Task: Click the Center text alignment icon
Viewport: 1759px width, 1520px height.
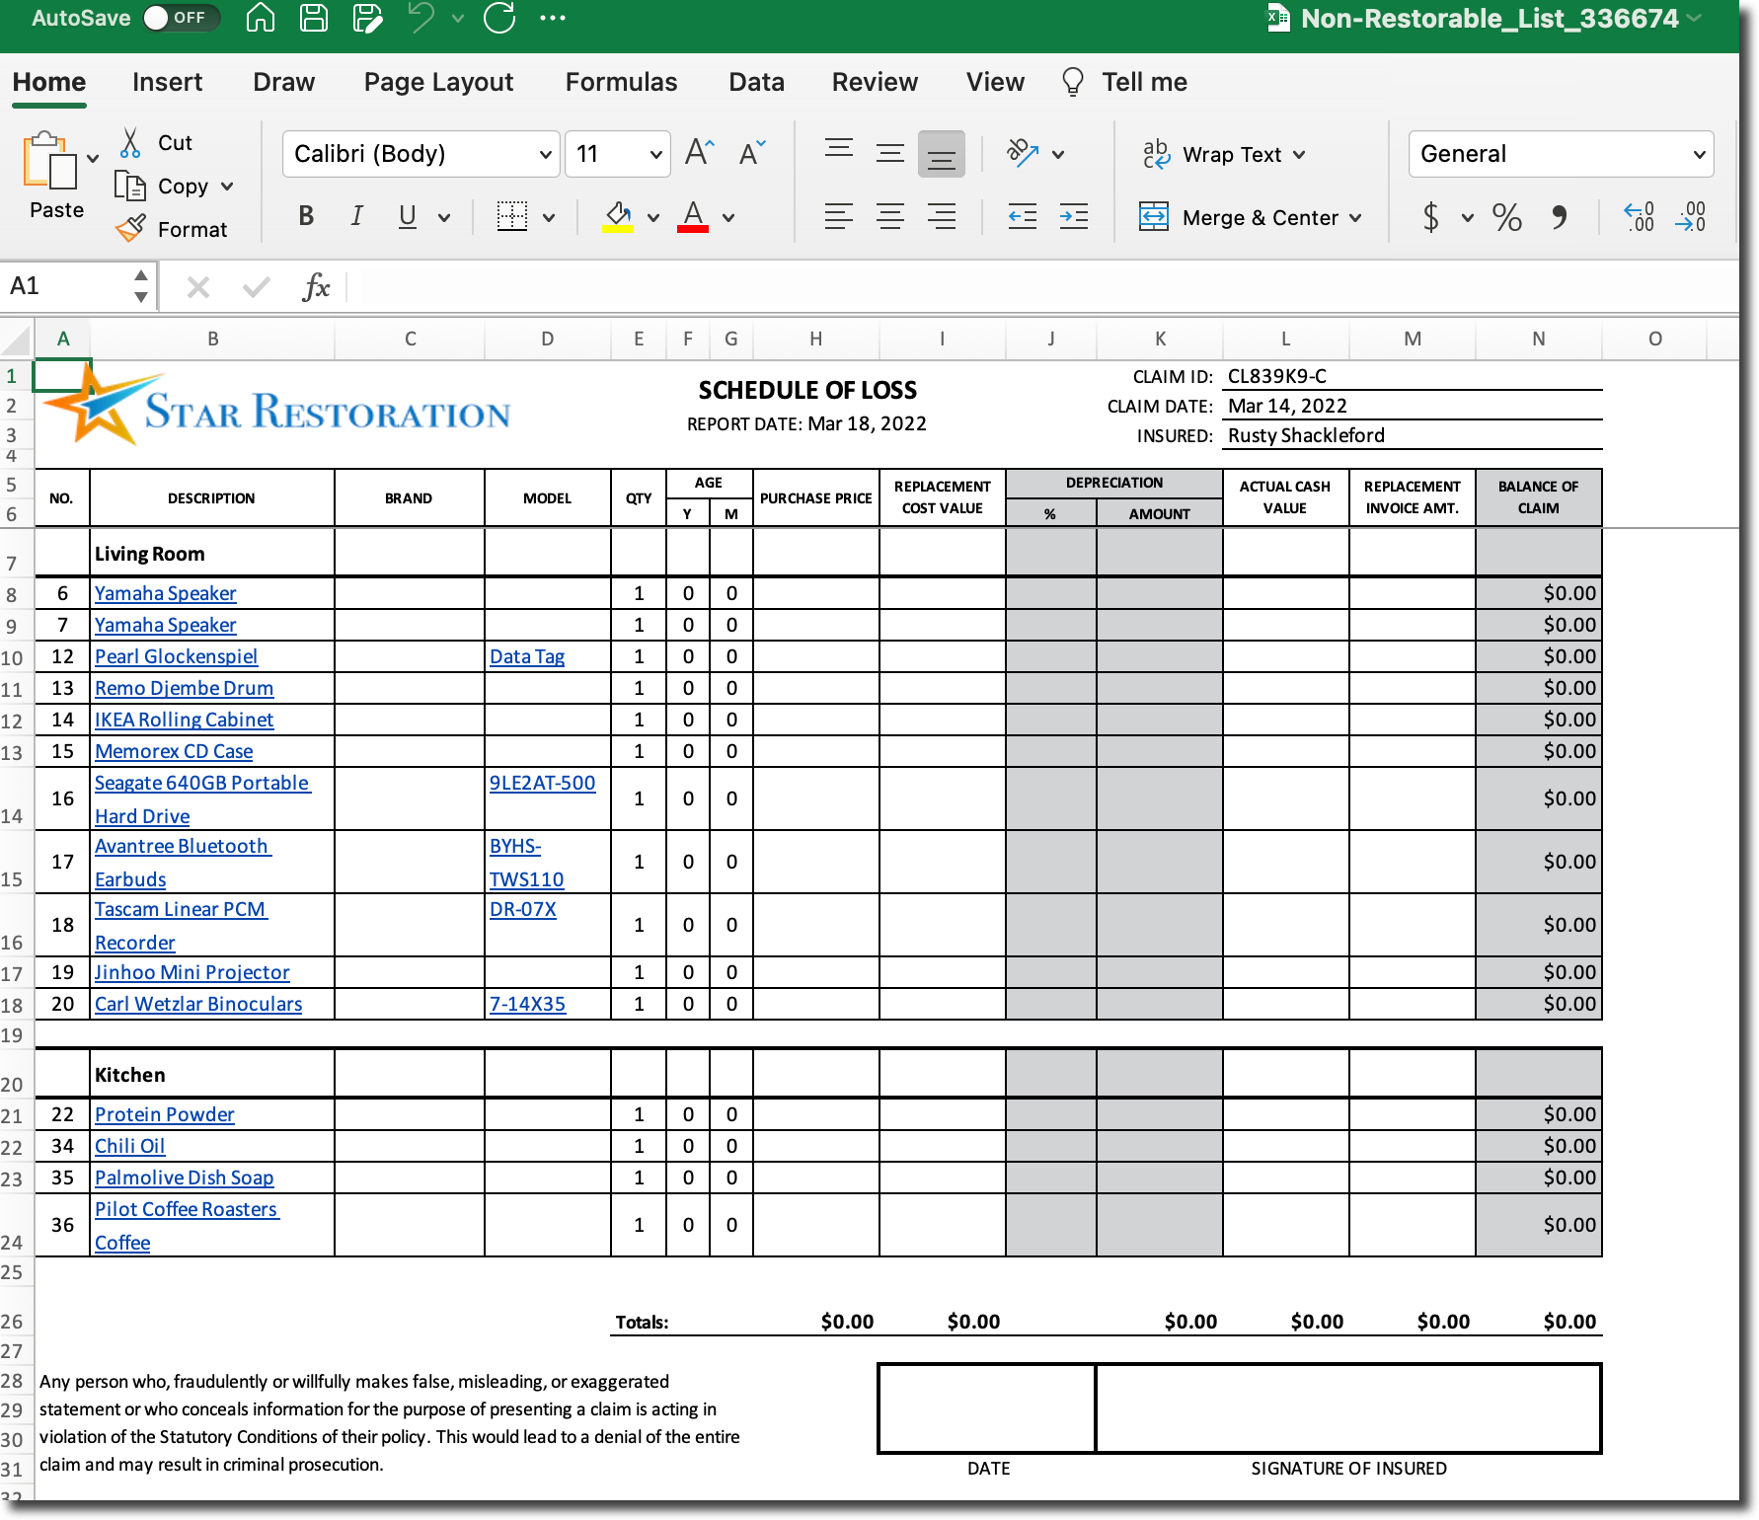Action: (x=890, y=216)
